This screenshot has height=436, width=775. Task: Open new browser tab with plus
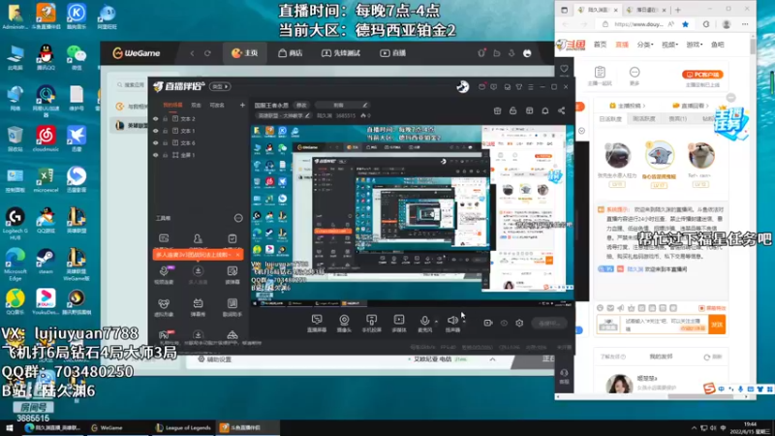pyautogui.click(x=677, y=10)
